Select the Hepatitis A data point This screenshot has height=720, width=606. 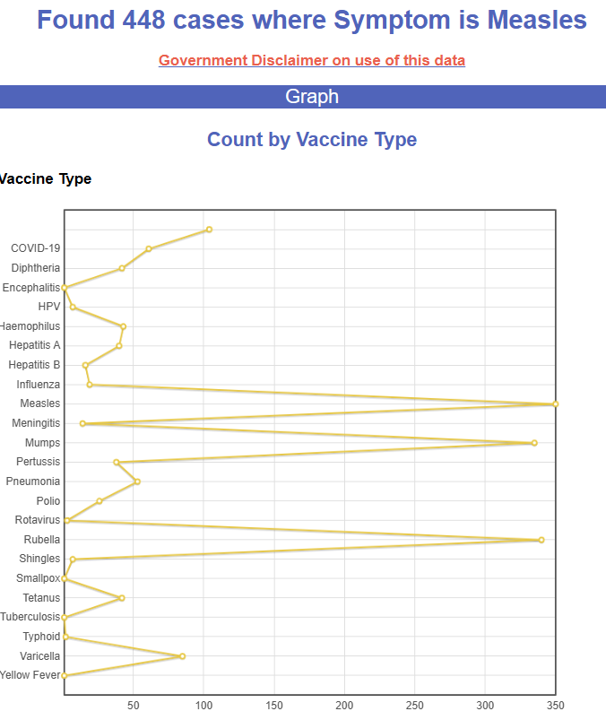pyautogui.click(x=118, y=346)
